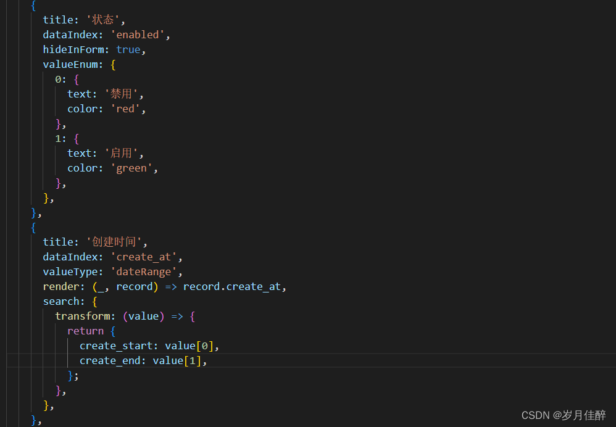The width and height of the screenshot is (616, 427).
Task: Click the '1:' enum key
Action: [60, 139]
